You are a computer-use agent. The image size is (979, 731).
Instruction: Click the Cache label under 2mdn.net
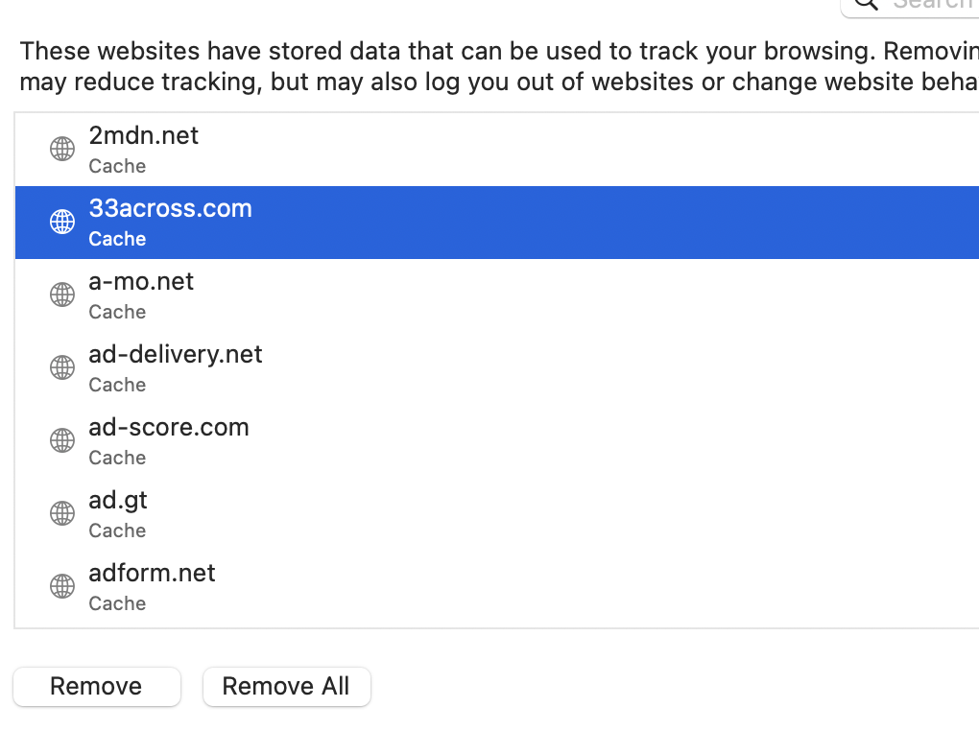click(x=117, y=166)
